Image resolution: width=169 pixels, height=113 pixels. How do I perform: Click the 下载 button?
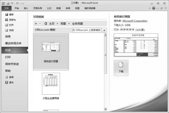coord(121,68)
